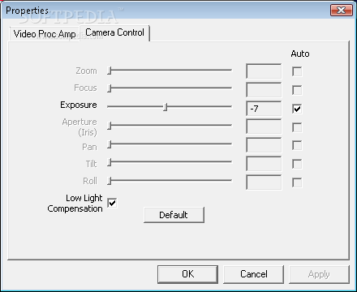This screenshot has height=292, width=357.
Task: Uncheck the Exposure Auto checkbox
Action: point(297,109)
